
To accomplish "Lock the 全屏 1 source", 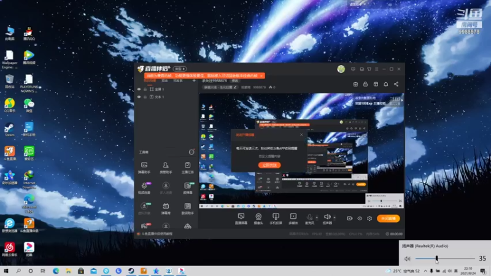I will point(145,89).
